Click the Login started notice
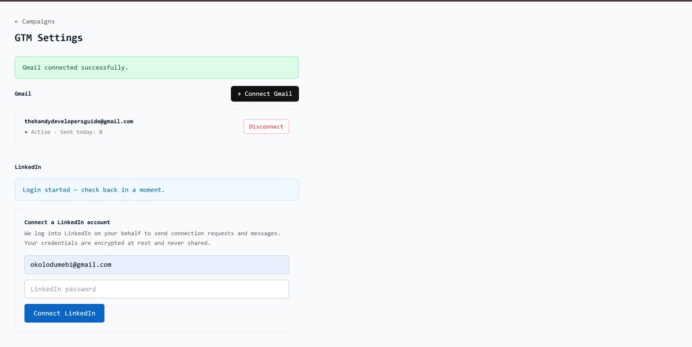 pyautogui.click(x=156, y=190)
